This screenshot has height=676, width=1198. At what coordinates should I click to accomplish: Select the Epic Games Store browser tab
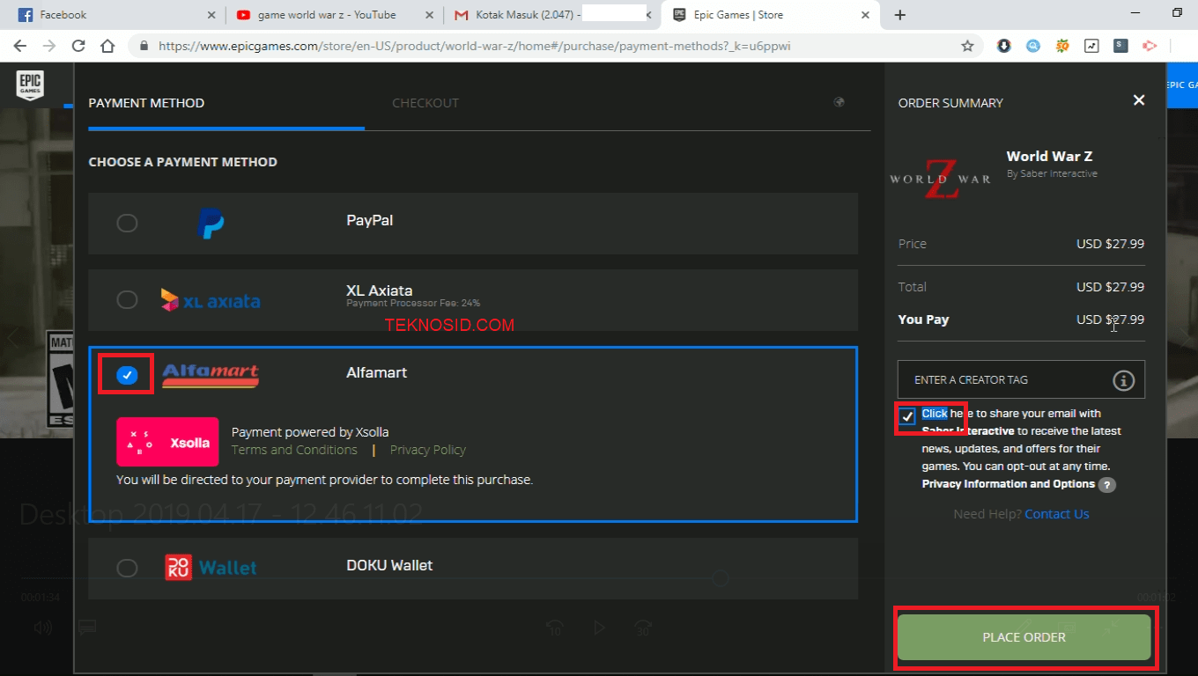[x=769, y=15]
